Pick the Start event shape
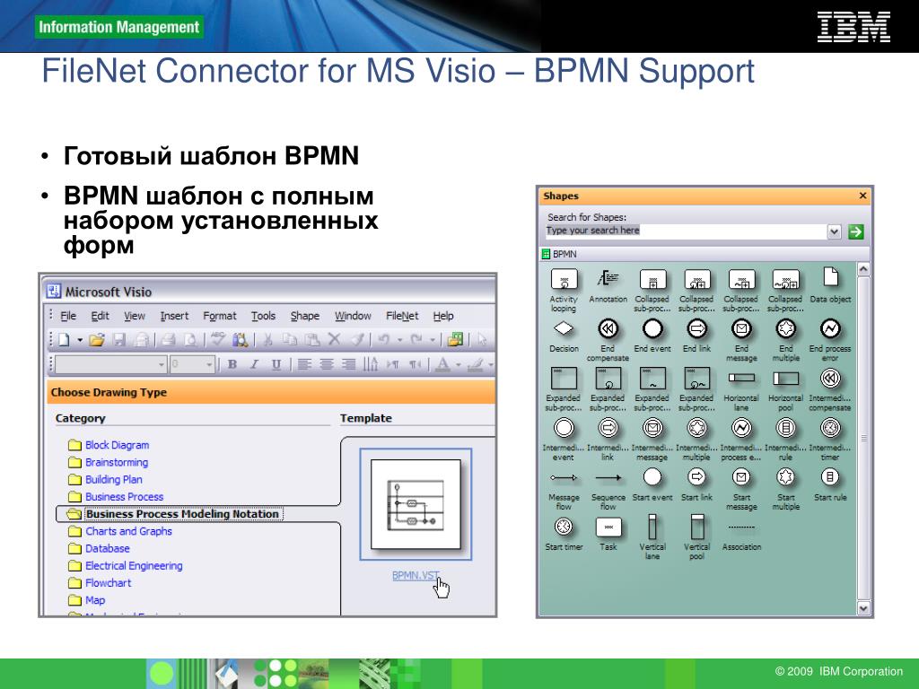The height and width of the screenshot is (689, 919). click(x=652, y=477)
